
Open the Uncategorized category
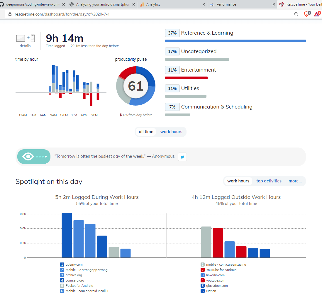coord(199,51)
